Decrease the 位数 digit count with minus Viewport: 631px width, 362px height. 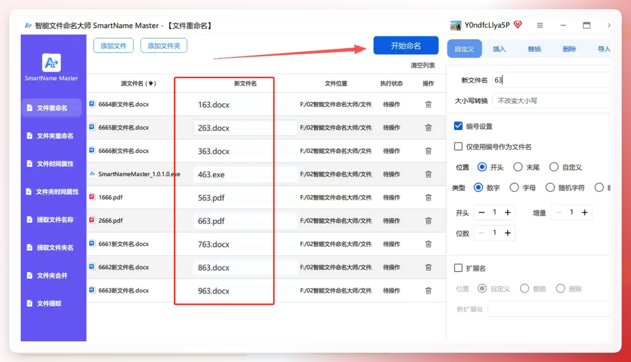(x=481, y=233)
